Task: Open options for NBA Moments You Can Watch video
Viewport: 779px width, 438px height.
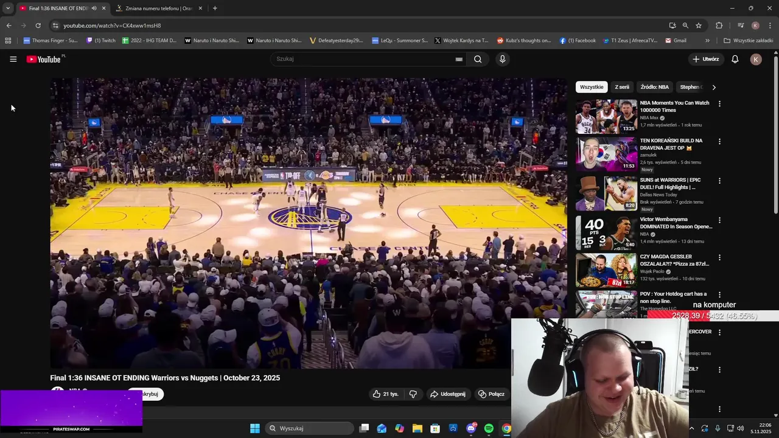Action: [719, 104]
